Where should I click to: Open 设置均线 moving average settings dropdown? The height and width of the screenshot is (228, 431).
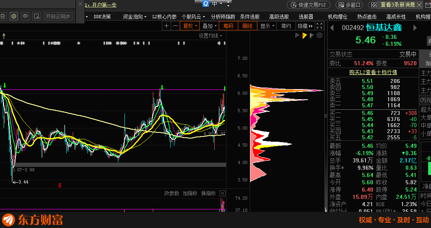[x=211, y=36]
